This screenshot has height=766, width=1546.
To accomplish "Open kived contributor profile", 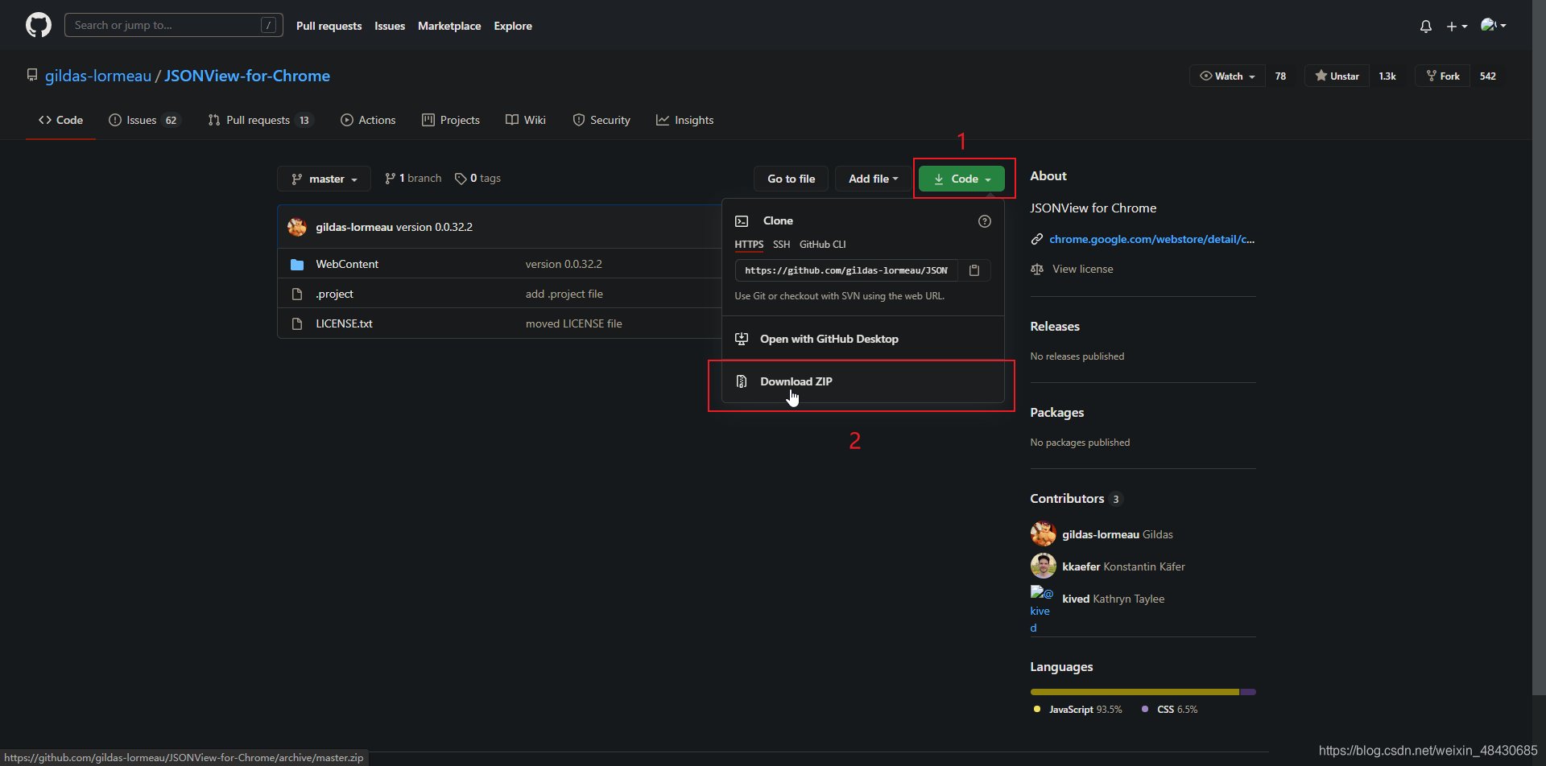I will click(1076, 599).
